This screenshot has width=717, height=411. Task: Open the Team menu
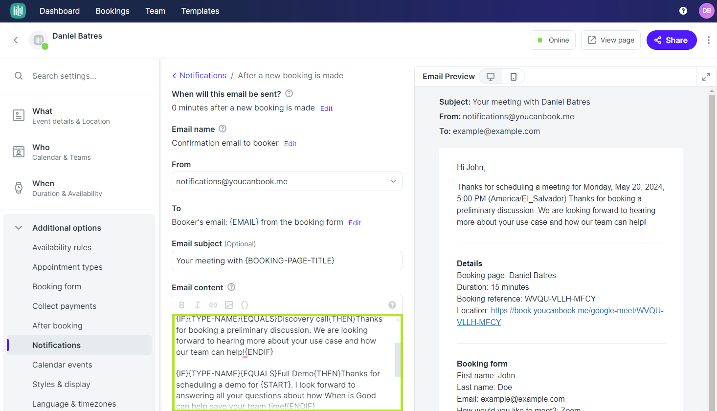pyautogui.click(x=156, y=11)
